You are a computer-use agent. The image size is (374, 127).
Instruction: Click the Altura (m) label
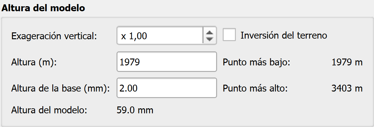34,62
